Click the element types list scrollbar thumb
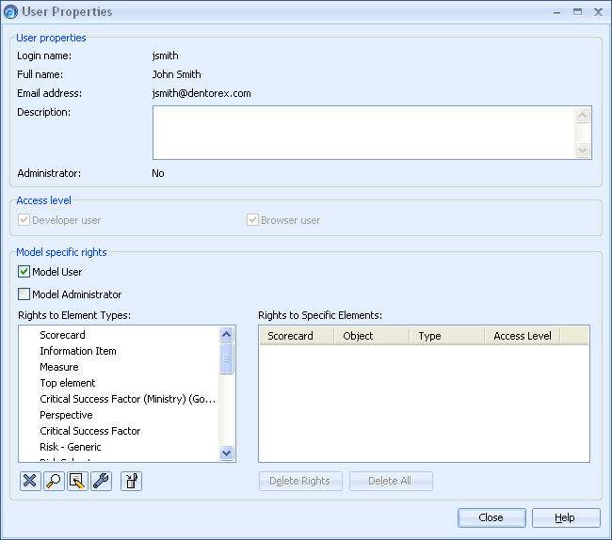This screenshot has width=612, height=540. point(226,358)
